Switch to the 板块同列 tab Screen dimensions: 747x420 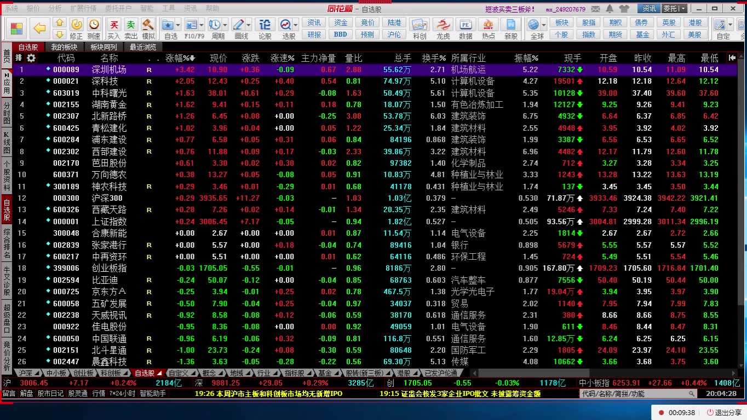pyautogui.click(x=104, y=47)
